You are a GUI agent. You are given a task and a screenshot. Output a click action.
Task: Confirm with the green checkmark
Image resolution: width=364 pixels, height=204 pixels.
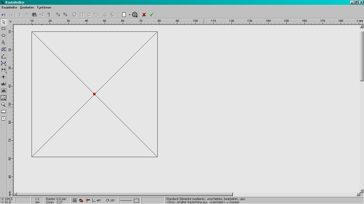click(151, 14)
